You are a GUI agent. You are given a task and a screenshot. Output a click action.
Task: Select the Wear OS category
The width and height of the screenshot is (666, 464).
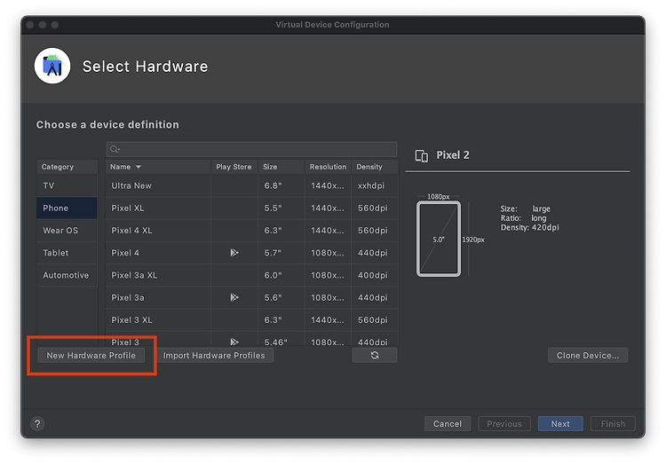[x=67, y=230]
